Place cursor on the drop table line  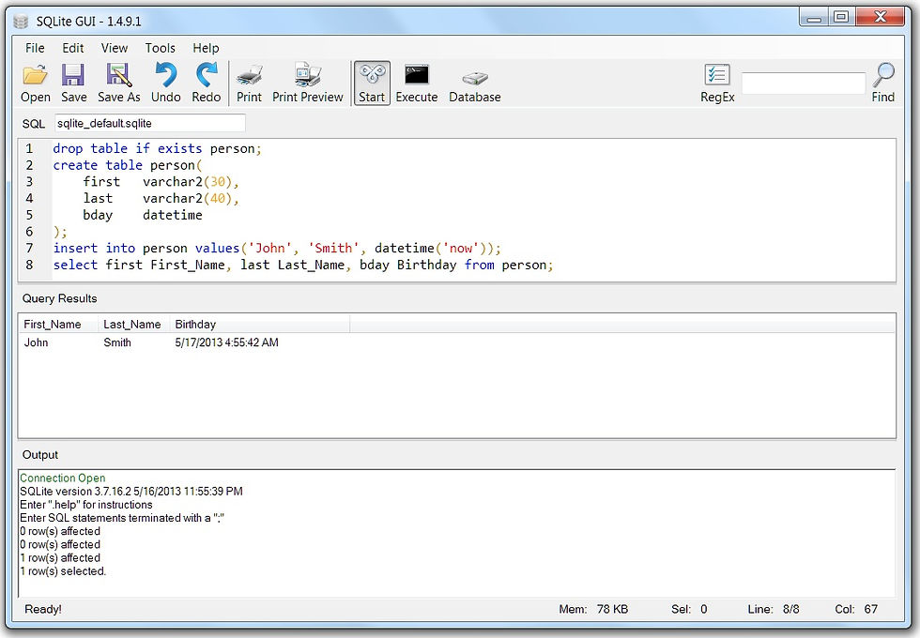(158, 149)
